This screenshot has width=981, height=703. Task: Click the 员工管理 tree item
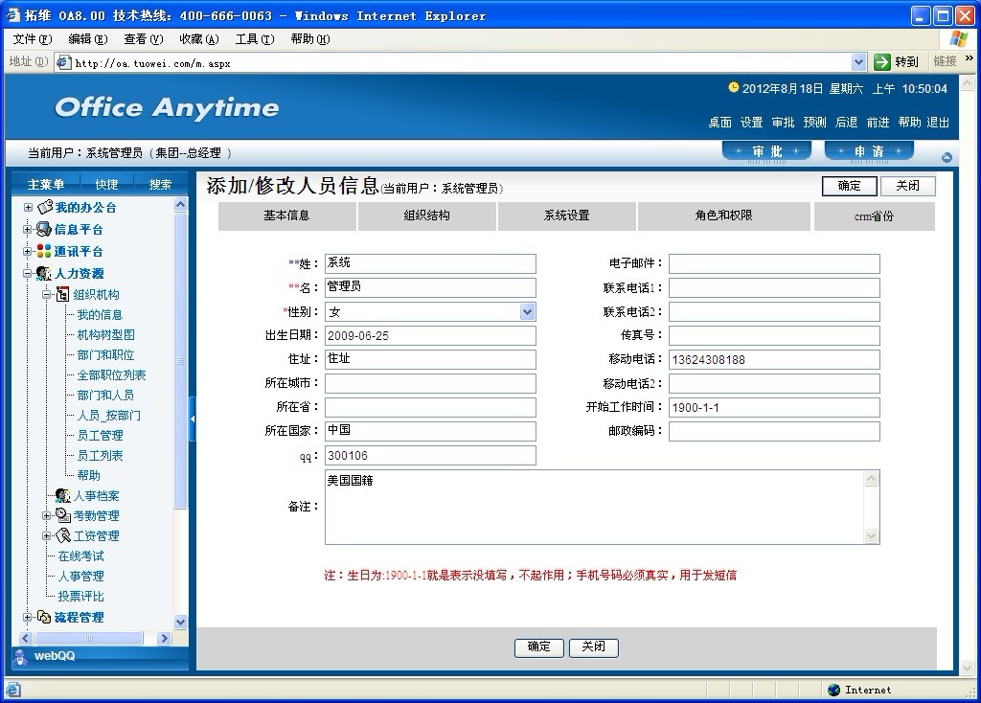(100, 435)
